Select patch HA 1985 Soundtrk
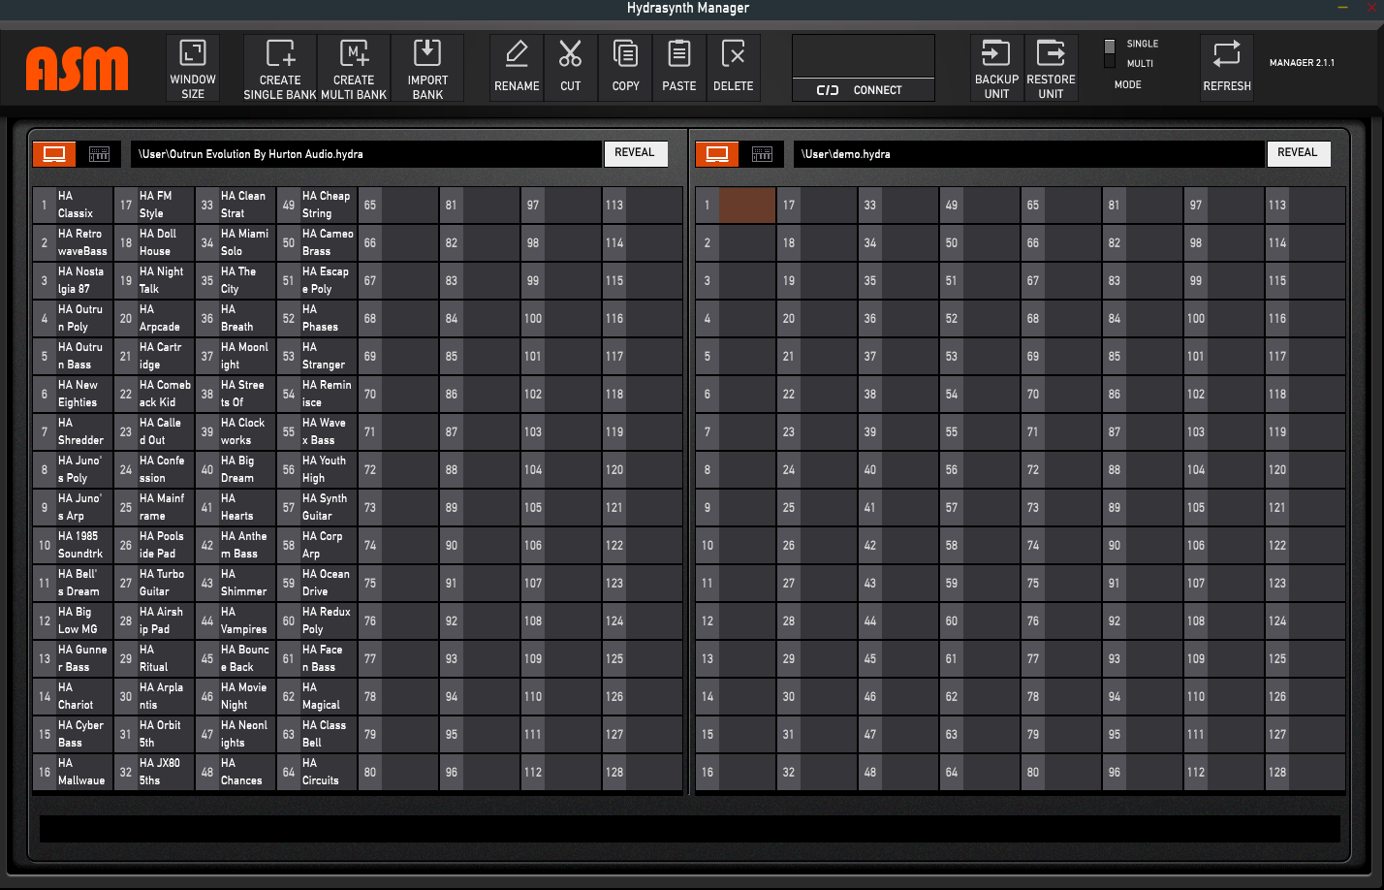 pos(73,545)
